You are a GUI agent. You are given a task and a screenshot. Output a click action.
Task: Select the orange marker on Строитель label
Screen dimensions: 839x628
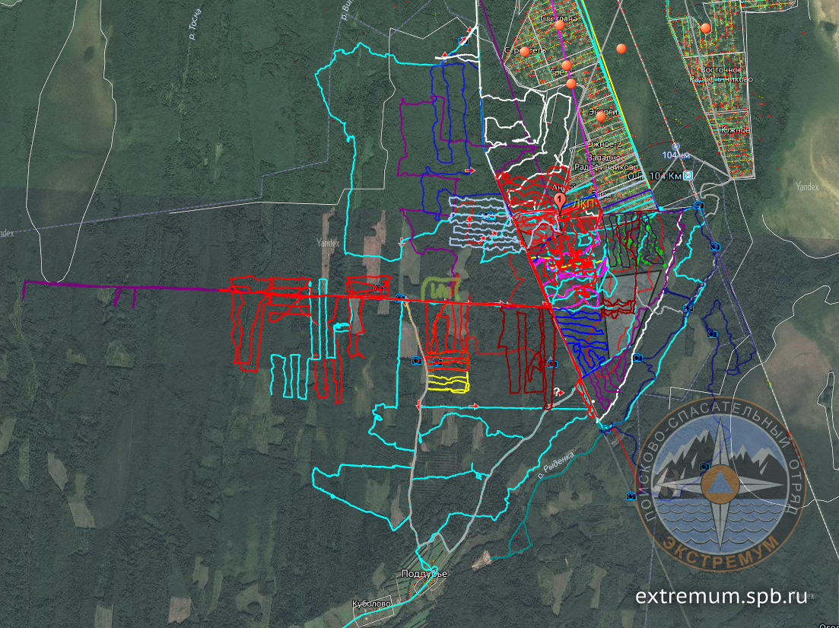coord(524,52)
